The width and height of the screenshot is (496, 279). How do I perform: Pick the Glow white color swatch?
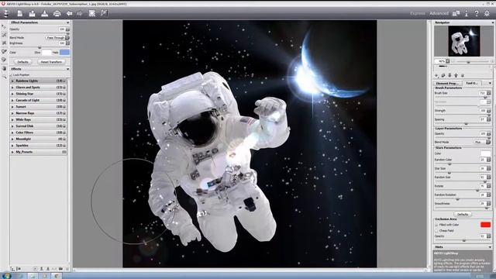coord(46,53)
